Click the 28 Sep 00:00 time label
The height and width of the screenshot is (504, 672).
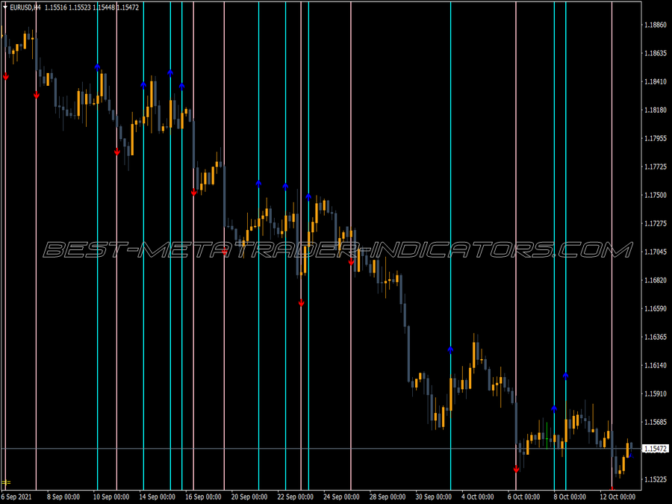click(388, 497)
